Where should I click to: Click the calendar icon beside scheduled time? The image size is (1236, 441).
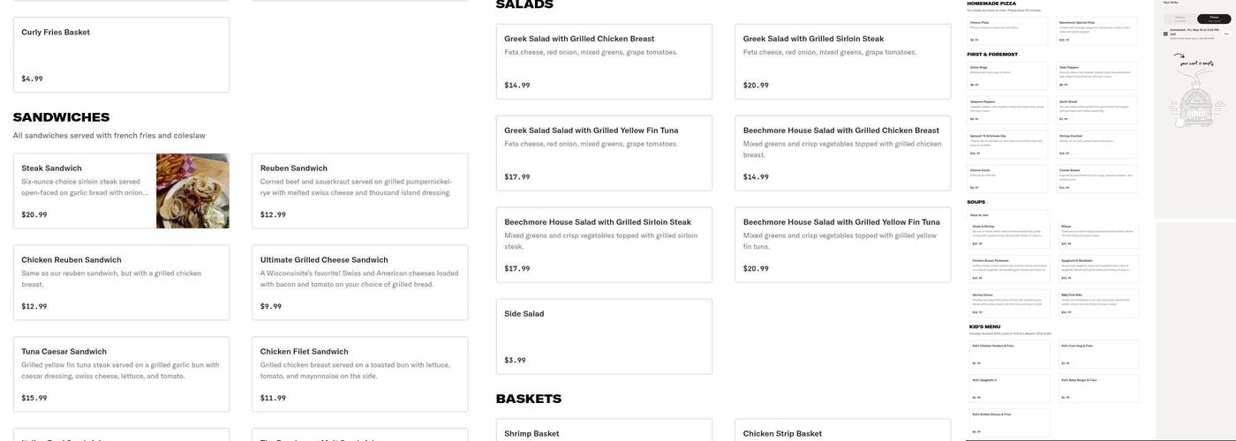click(x=1166, y=33)
